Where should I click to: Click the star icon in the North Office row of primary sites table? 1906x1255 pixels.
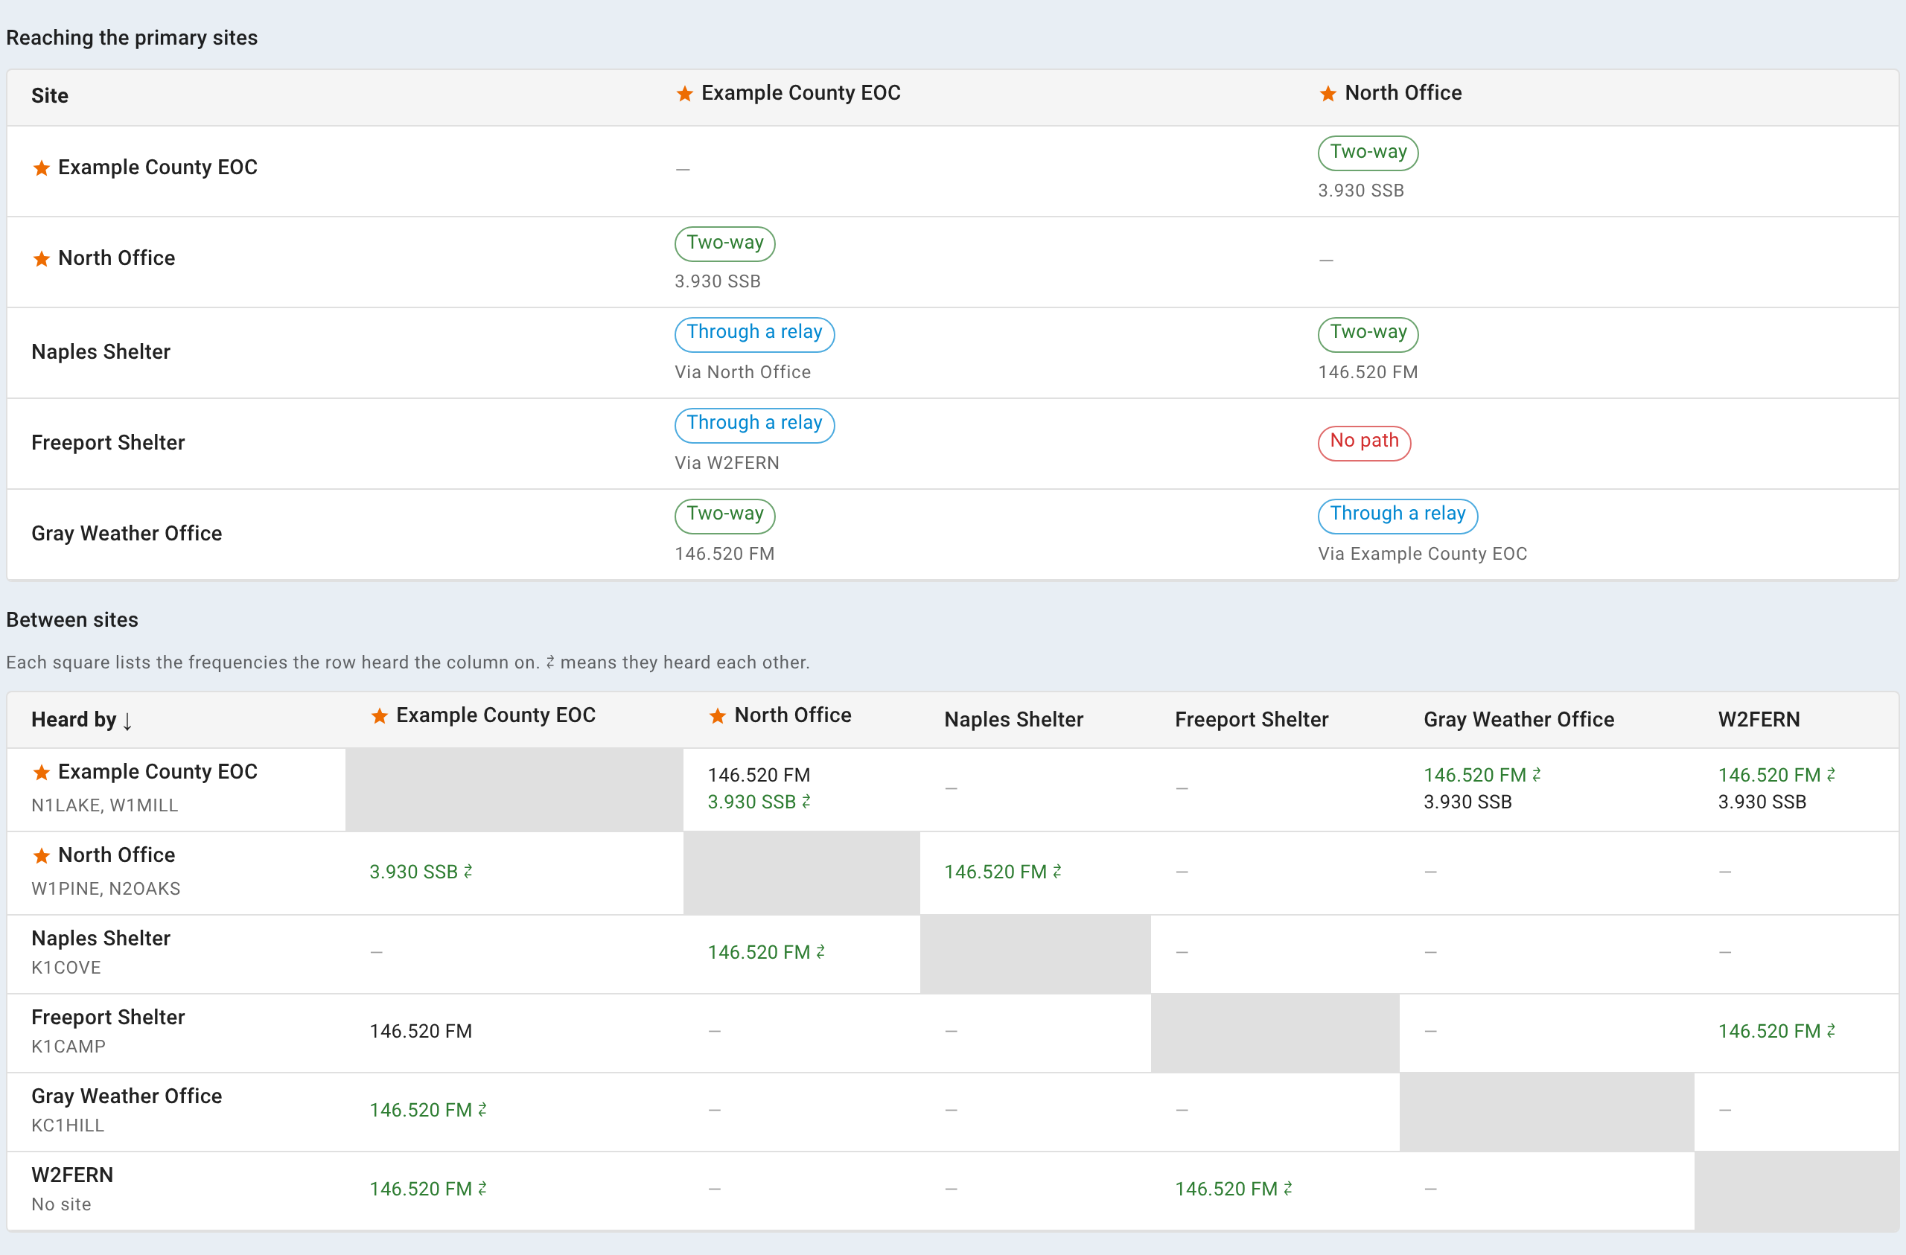42,259
